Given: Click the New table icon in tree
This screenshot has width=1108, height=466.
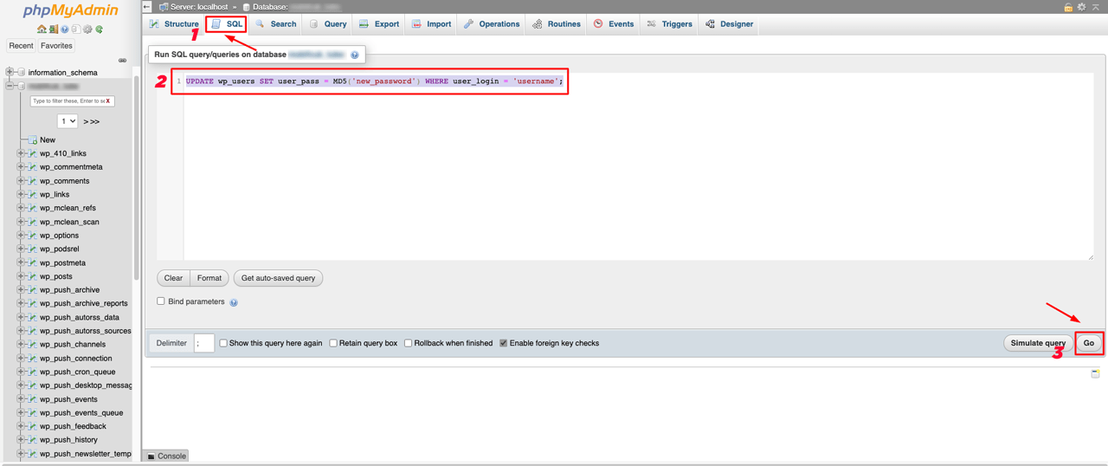Looking at the screenshot, I should [x=33, y=139].
